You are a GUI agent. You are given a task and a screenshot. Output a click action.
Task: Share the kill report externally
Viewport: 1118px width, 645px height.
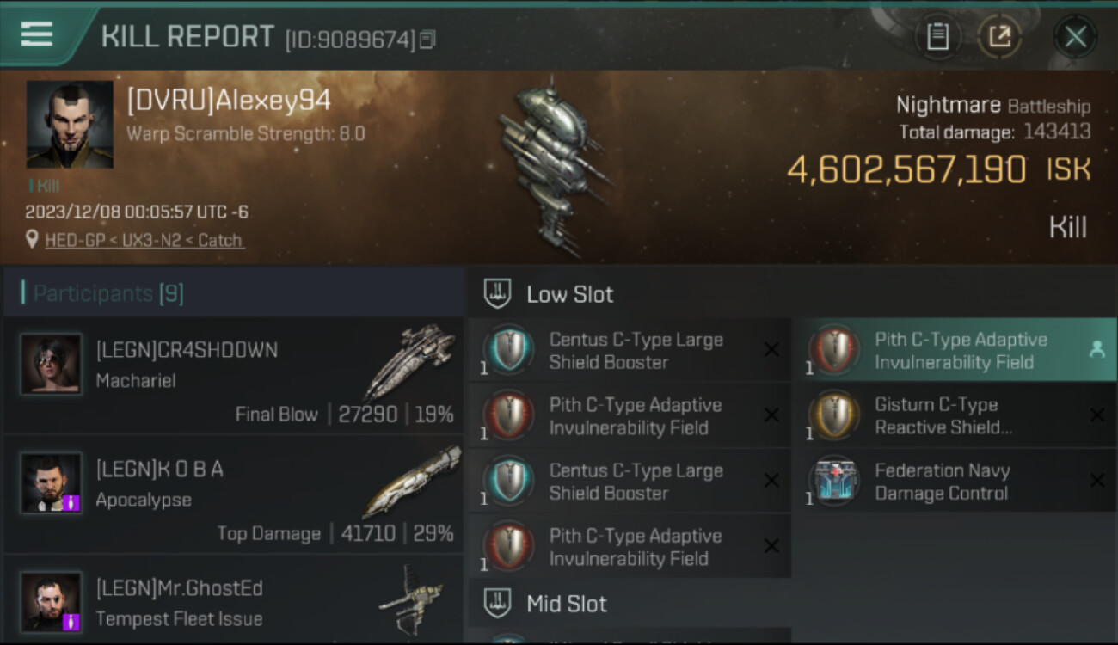tap(999, 36)
